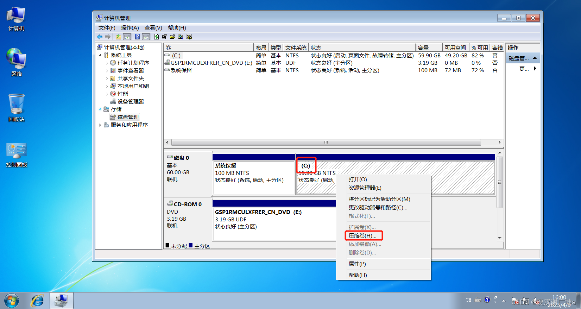Open the 文件(F) menu
This screenshot has width=581, height=309.
107,28
